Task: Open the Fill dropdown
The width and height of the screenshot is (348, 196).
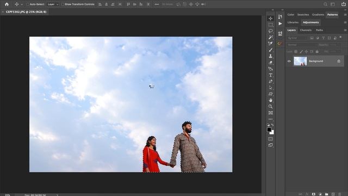Action: click(335, 52)
